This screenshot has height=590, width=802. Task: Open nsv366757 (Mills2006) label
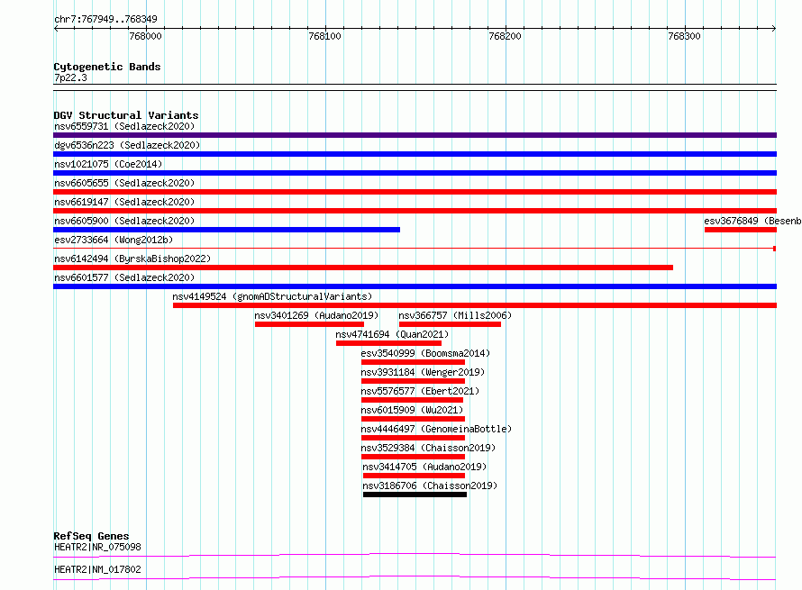[455, 315]
